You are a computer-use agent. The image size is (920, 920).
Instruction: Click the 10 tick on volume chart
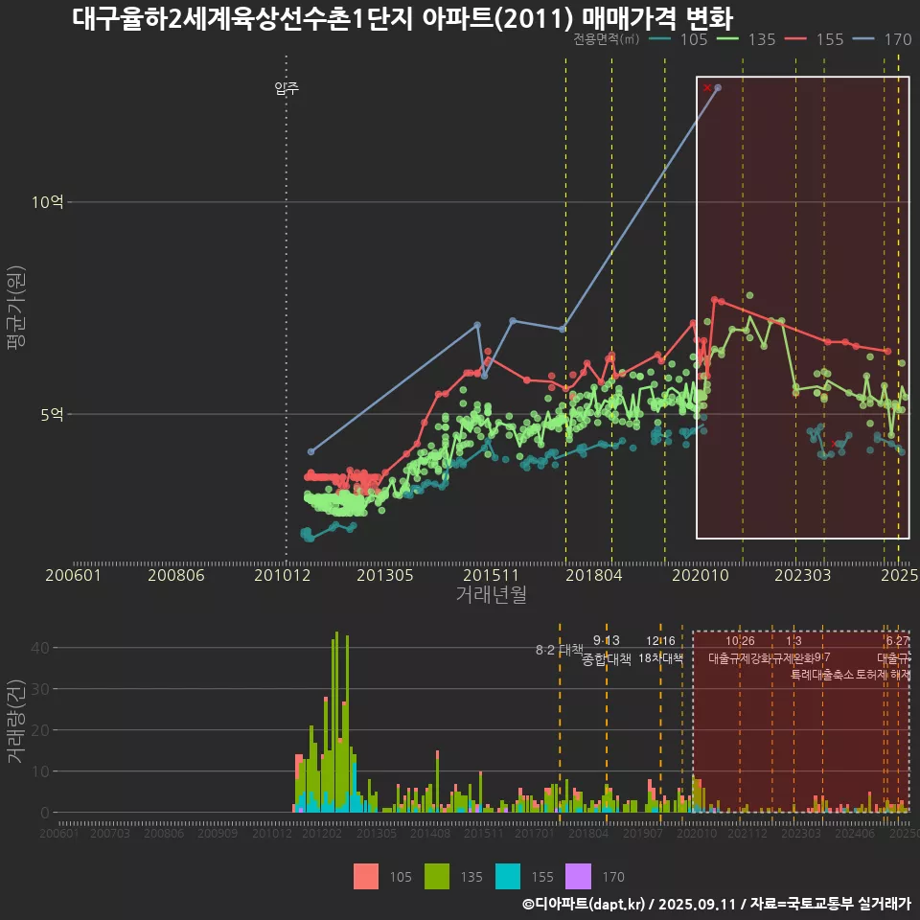click(x=40, y=770)
